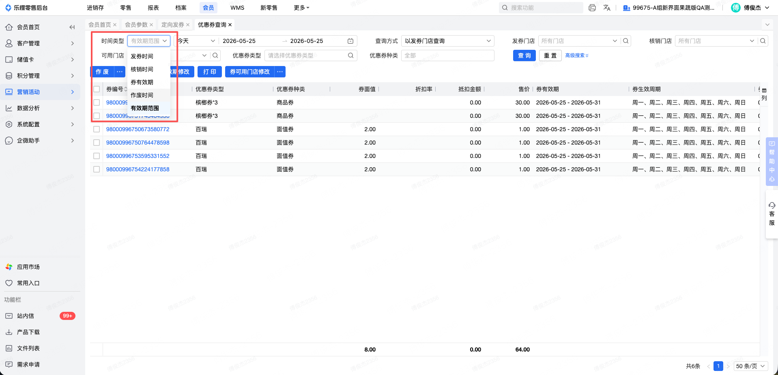The width and height of the screenshot is (778, 375).
Task: Toggle the select-all checkbox in table header
Action: (x=97, y=89)
